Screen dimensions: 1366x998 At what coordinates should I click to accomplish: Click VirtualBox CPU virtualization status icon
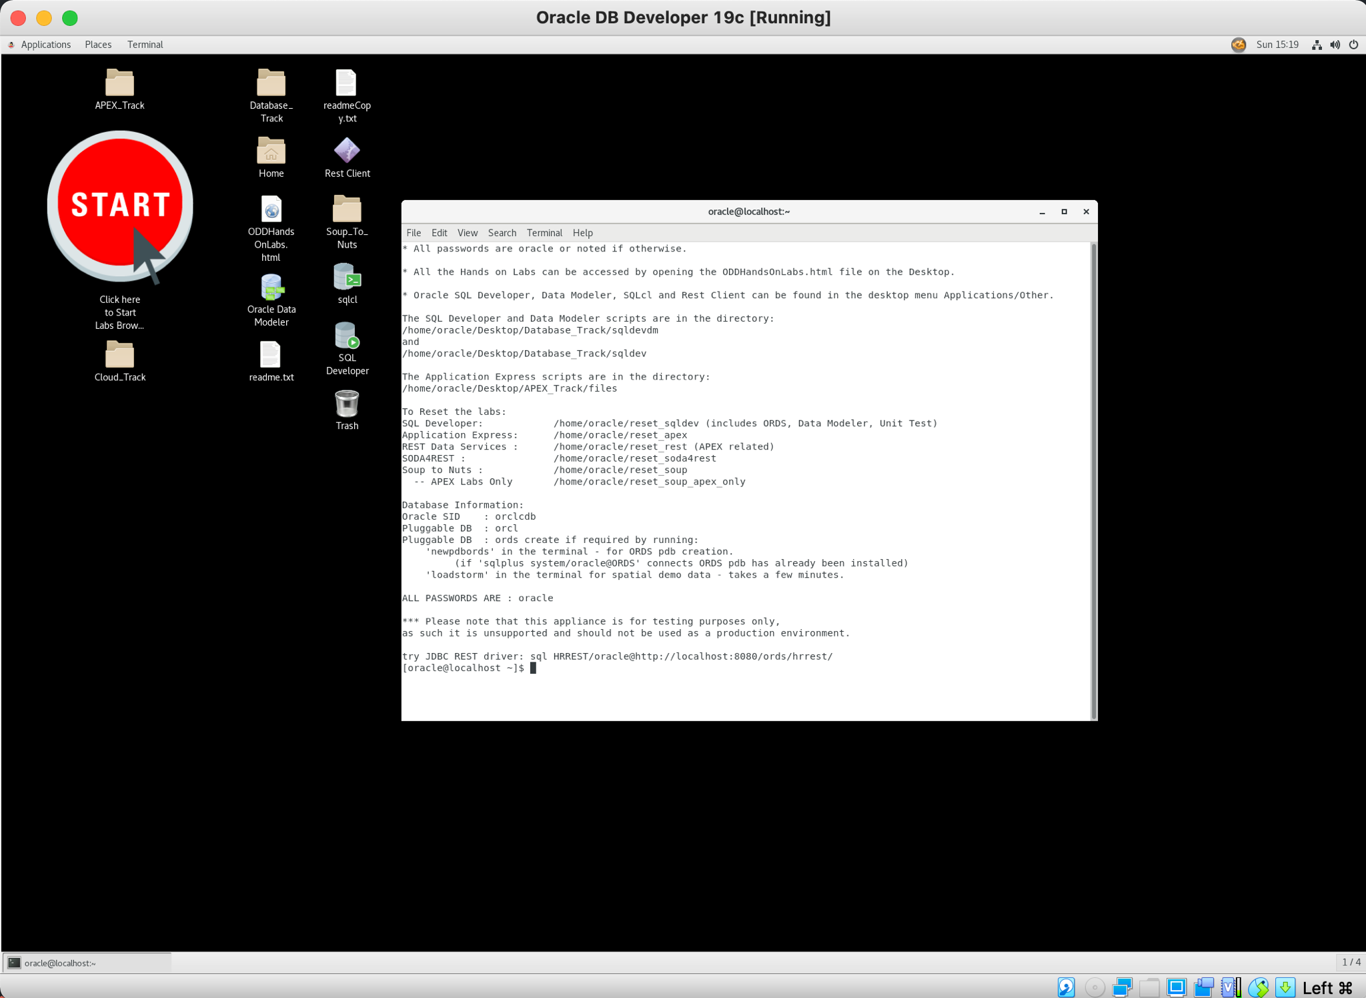coord(1231,987)
